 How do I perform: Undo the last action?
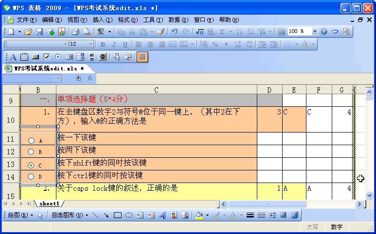click(175, 32)
